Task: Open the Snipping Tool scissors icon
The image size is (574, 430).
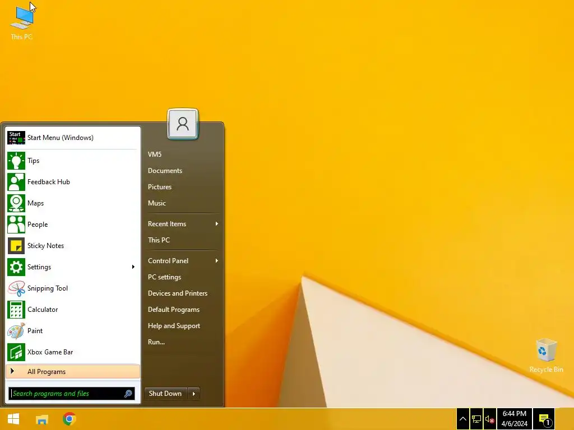Action: [16, 288]
